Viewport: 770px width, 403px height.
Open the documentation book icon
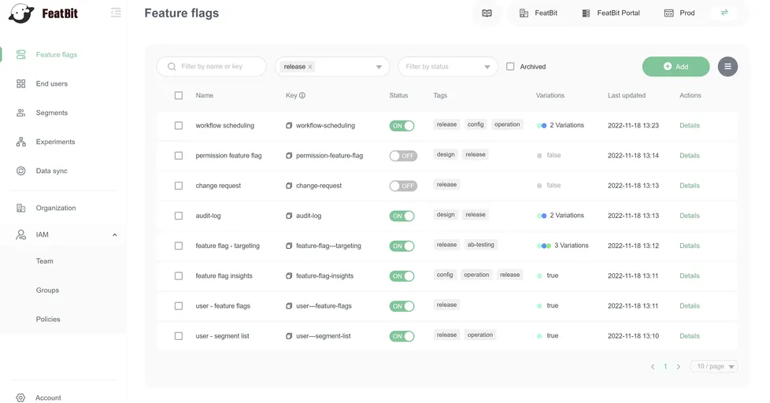click(487, 13)
